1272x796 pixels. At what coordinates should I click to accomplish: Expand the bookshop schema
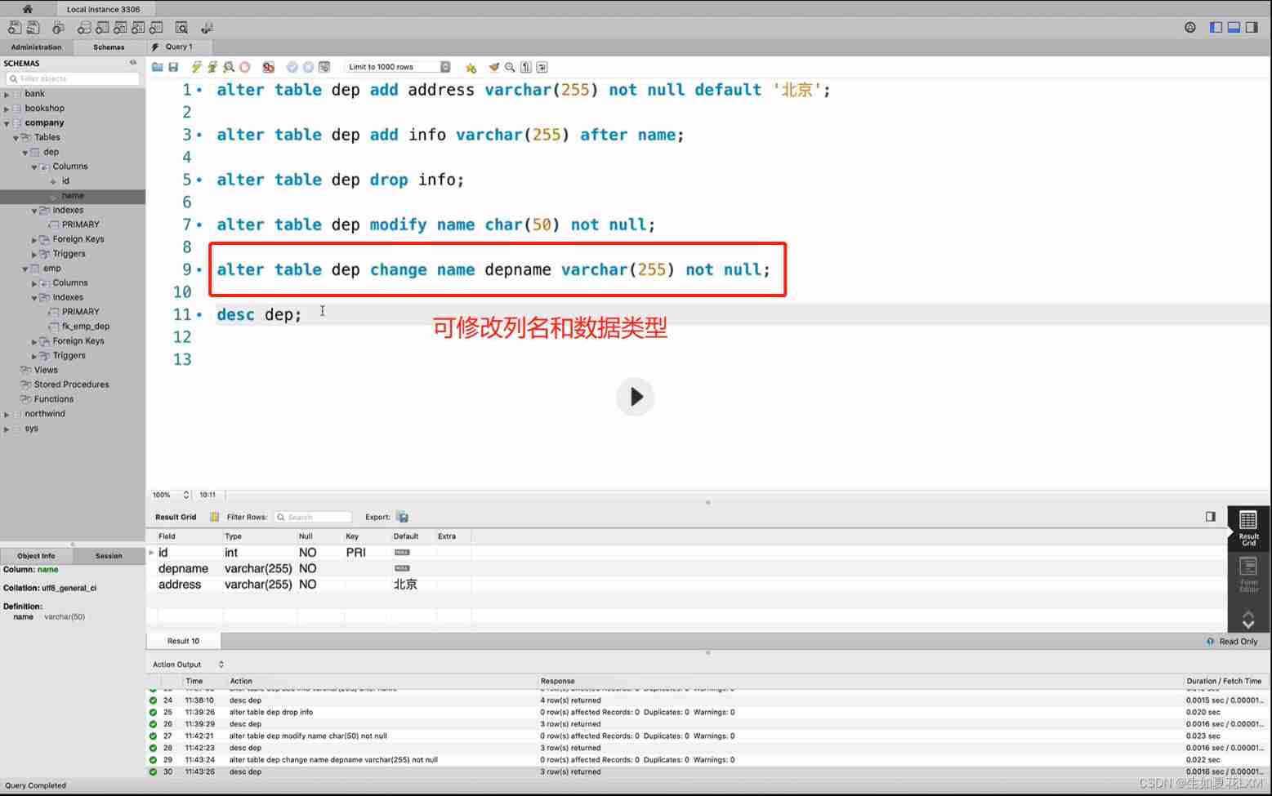(7, 109)
